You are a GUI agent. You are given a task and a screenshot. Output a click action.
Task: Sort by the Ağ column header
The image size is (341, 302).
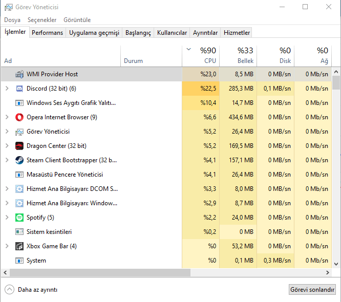313,56
